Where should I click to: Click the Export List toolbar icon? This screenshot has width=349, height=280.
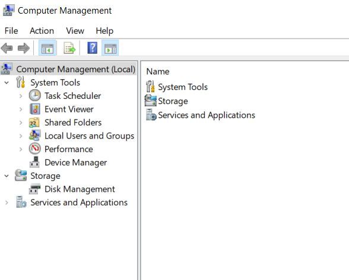click(x=69, y=48)
